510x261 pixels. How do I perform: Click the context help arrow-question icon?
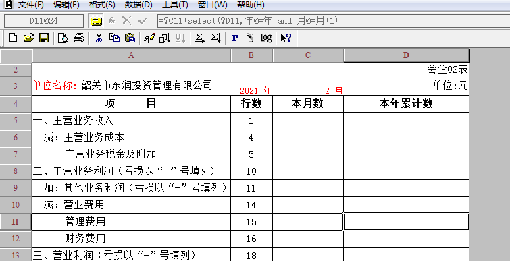tap(286, 38)
